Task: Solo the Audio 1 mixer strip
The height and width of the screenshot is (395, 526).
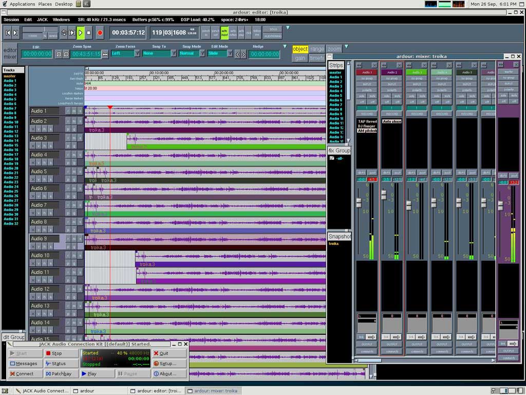Action: coord(362,96)
